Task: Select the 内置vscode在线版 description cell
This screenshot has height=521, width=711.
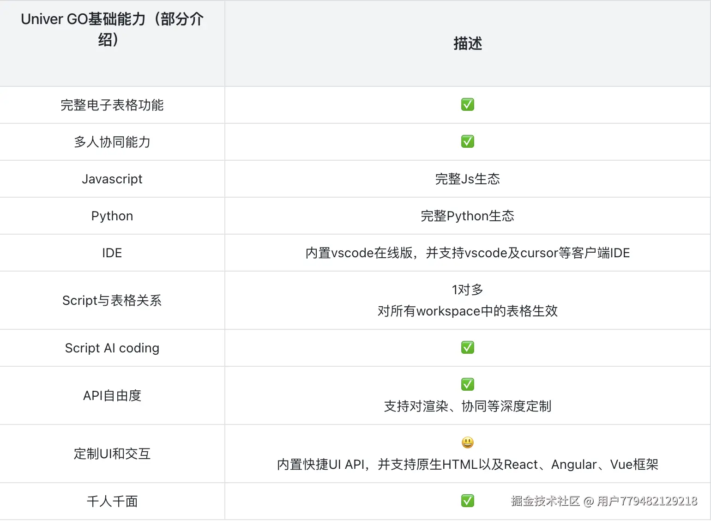Action: (x=467, y=253)
